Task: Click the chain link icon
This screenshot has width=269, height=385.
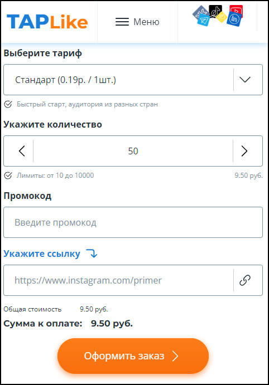Action: [245, 280]
